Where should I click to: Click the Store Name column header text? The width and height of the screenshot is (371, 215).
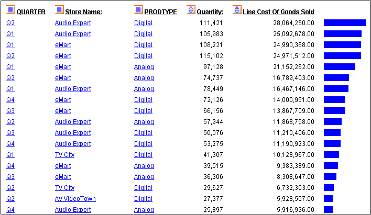tap(83, 12)
